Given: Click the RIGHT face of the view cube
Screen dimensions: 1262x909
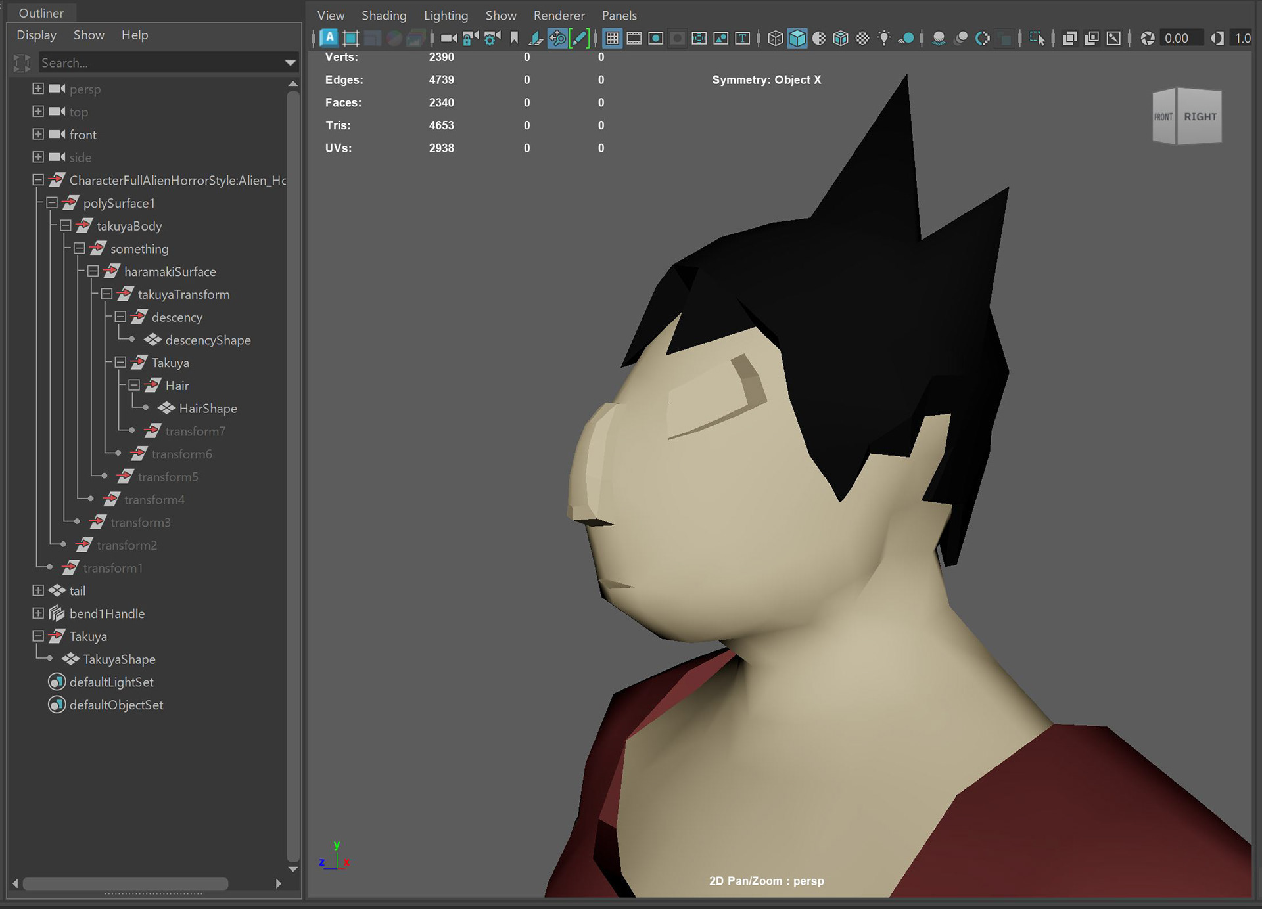Looking at the screenshot, I should 1200,116.
